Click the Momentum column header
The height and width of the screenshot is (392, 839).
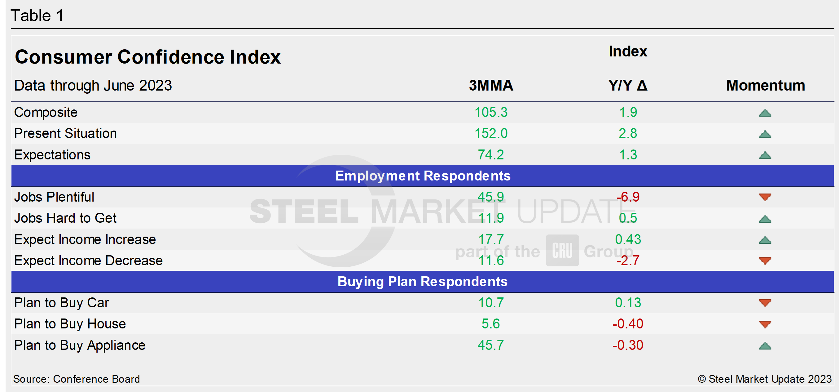pos(765,86)
